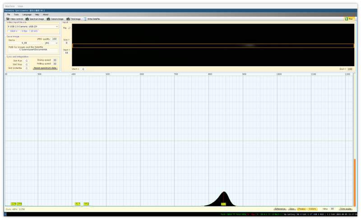Open the Language menu
361x220 pixels.
click(x=27, y=14)
